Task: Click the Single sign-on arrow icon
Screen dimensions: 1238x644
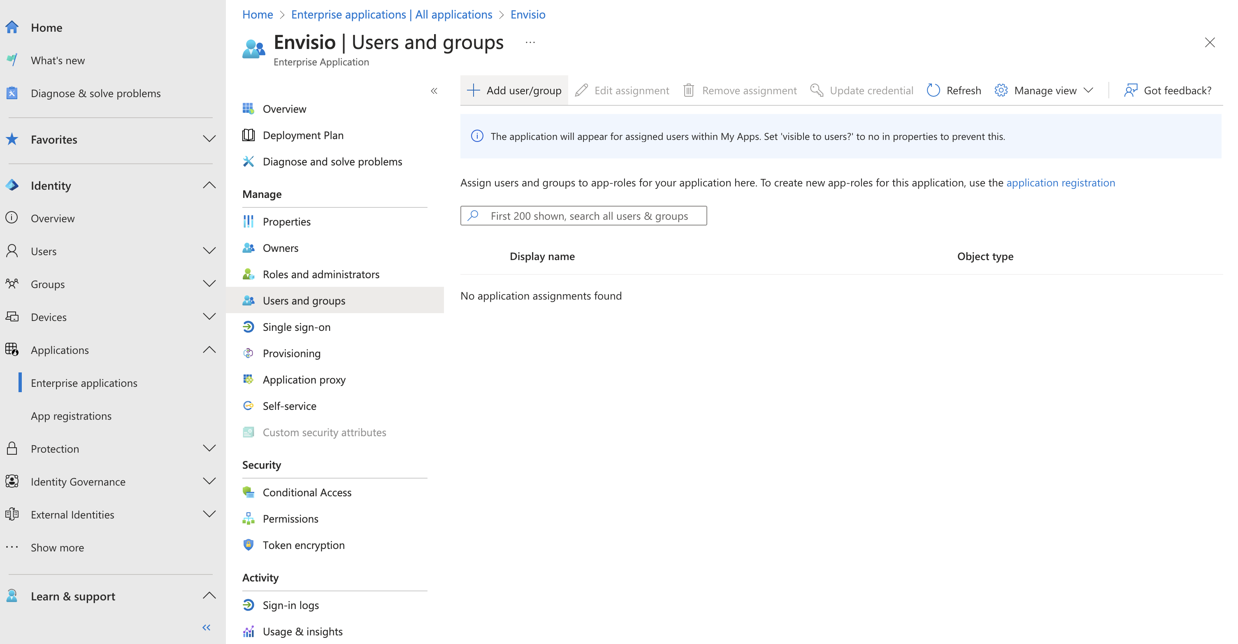Action: point(249,327)
